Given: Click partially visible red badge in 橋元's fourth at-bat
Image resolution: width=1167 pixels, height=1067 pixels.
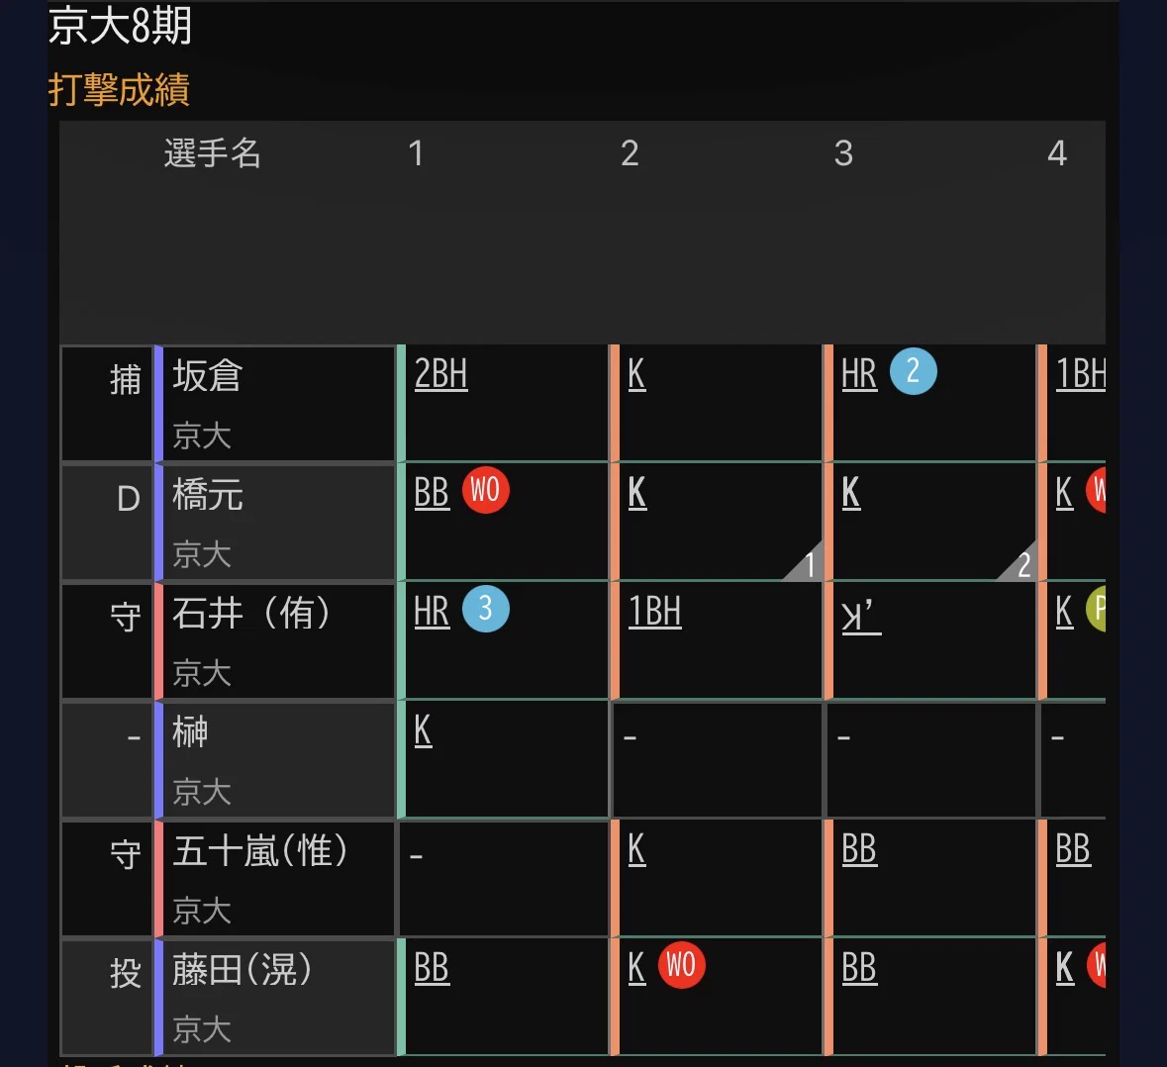Looking at the screenshot, I should (1096, 490).
